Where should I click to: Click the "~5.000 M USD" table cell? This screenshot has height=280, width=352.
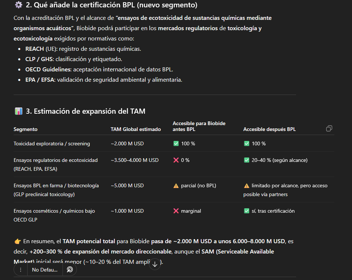(x=127, y=185)
